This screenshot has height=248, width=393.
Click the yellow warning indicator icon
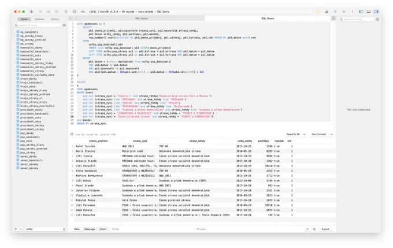(x=318, y=12)
